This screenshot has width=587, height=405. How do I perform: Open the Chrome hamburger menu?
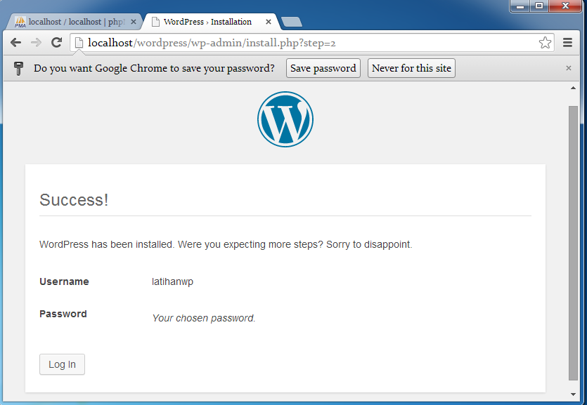pyautogui.click(x=568, y=43)
